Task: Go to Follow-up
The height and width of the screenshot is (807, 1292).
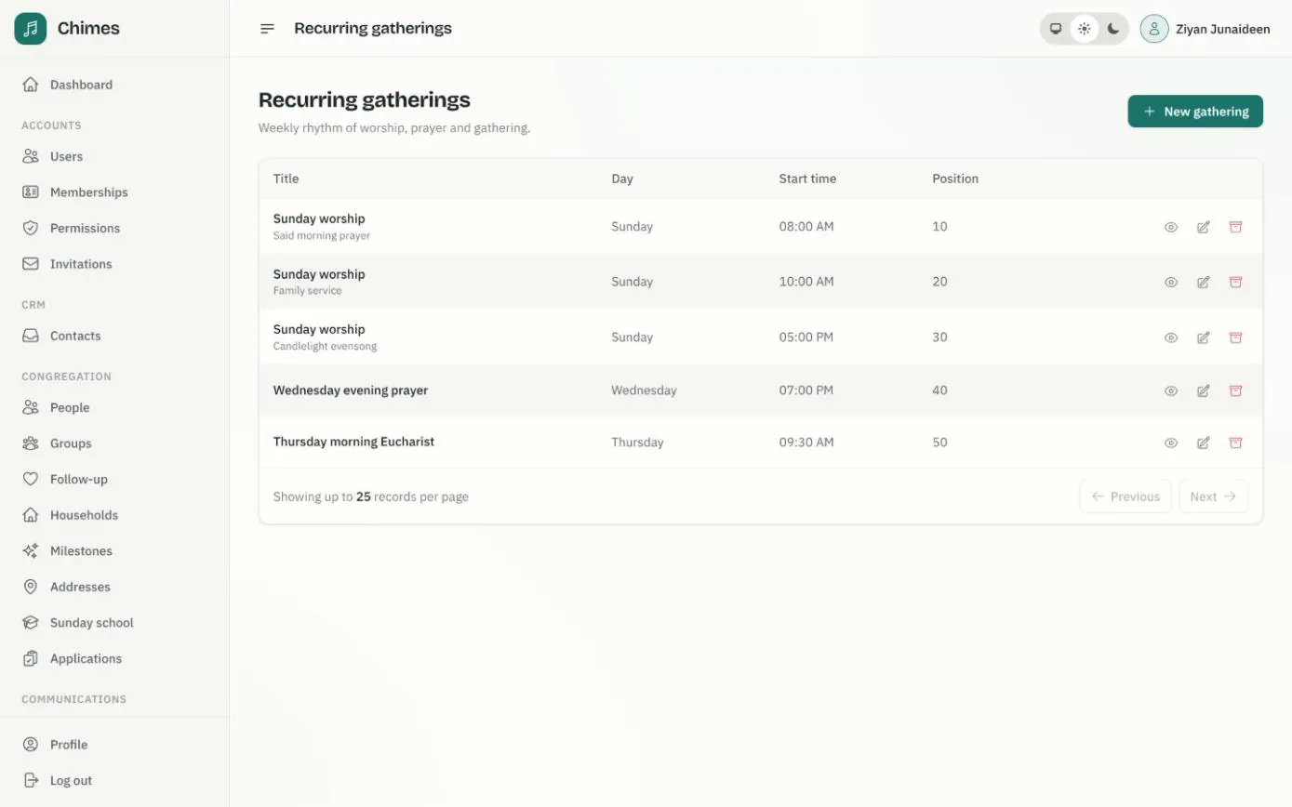Action: pos(114,479)
